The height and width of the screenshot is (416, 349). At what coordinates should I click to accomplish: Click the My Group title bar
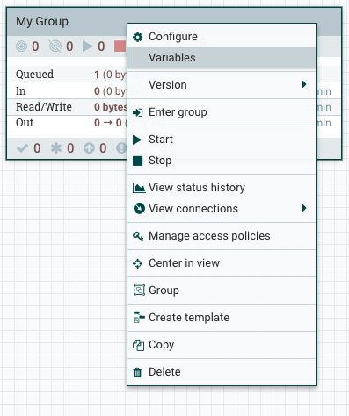tap(67, 22)
